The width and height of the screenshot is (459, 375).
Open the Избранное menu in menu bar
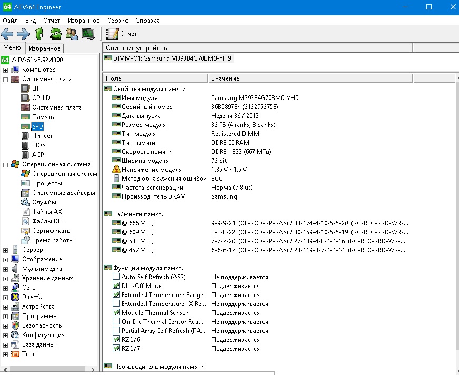click(83, 21)
